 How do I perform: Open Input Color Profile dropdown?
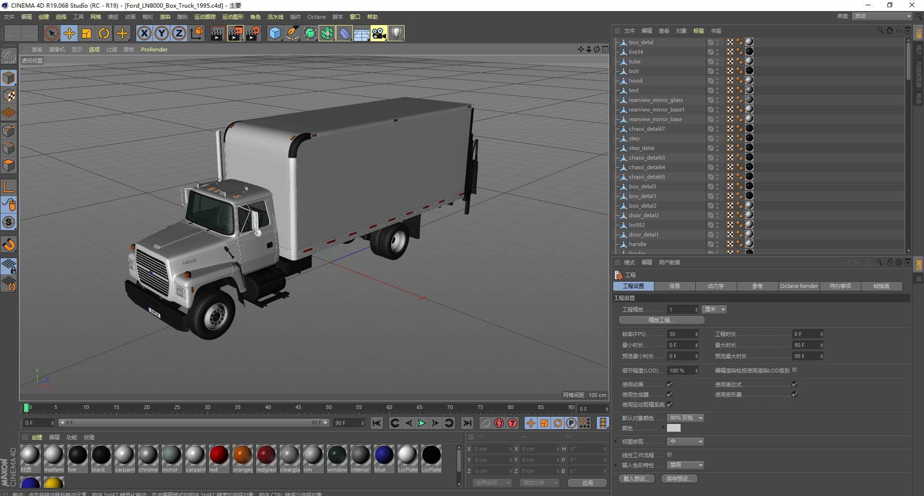686,465
